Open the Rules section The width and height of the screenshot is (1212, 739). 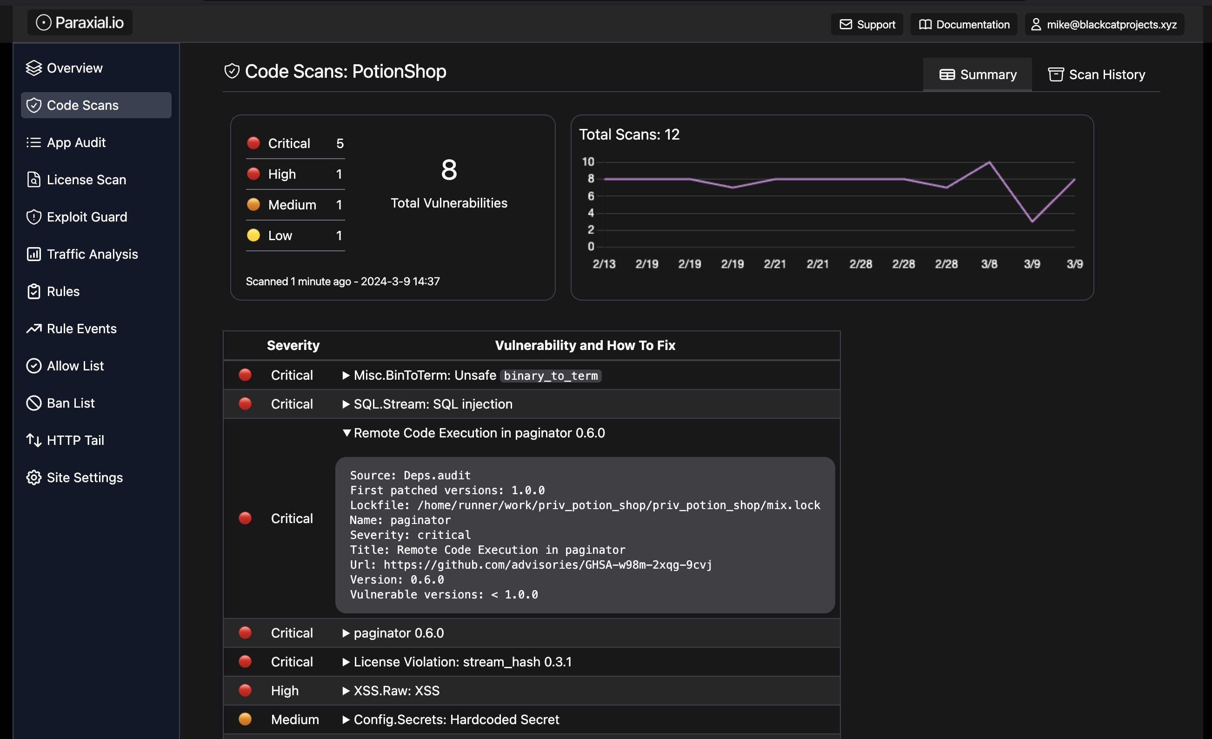[x=96, y=291]
